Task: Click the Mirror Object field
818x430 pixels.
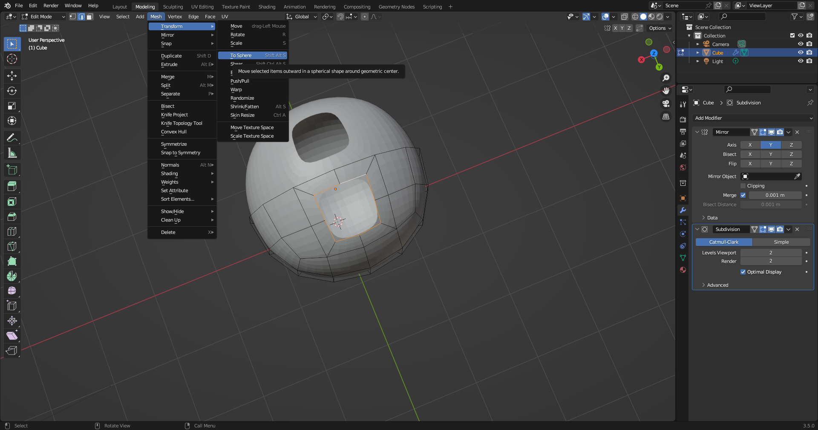Action: [x=771, y=176]
